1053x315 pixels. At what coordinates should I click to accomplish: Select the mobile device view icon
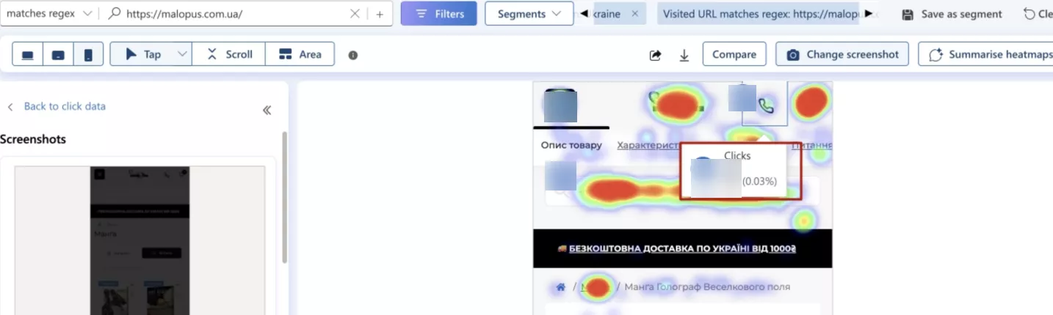coord(88,55)
